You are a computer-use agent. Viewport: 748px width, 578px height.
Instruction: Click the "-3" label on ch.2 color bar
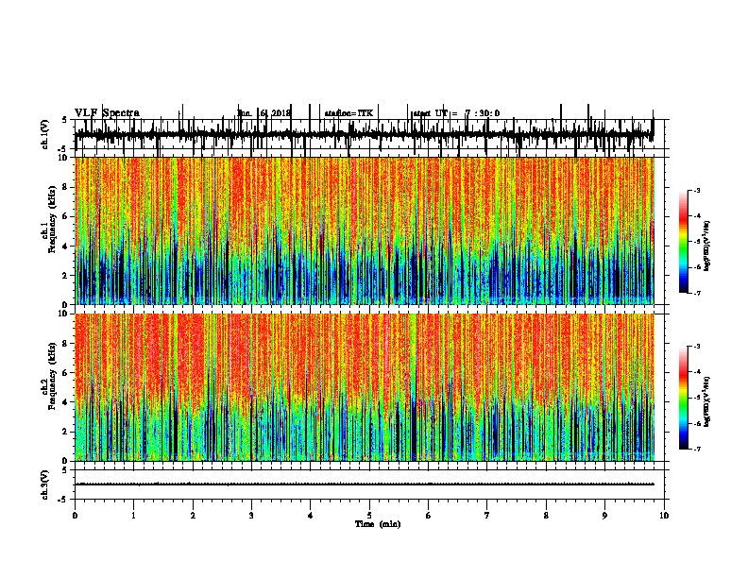click(x=696, y=347)
